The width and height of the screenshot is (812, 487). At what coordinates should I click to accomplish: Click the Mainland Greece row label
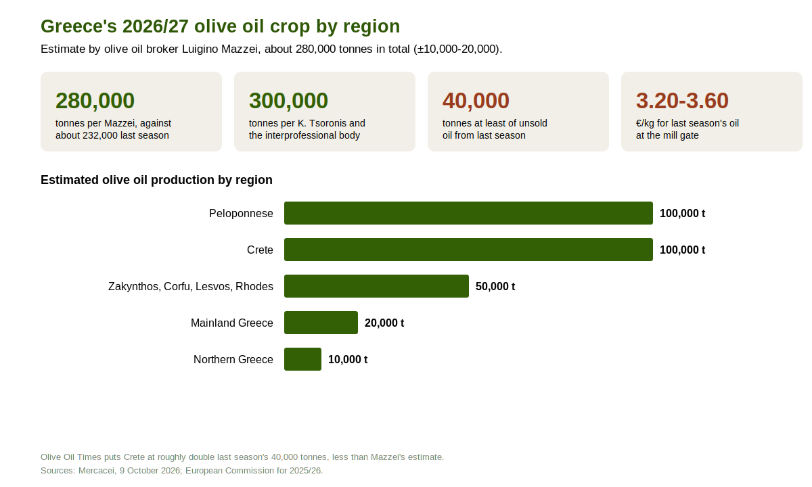click(232, 323)
